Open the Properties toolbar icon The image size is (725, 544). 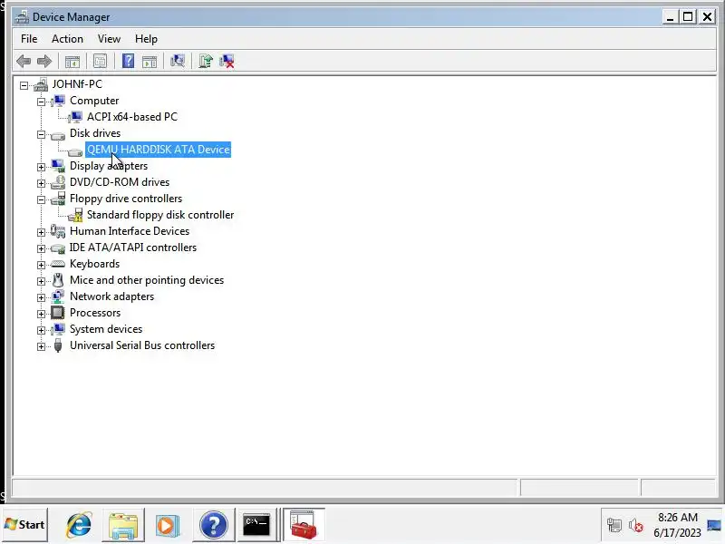100,61
